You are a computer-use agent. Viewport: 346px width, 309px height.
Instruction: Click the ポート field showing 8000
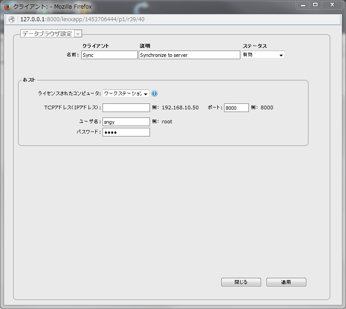click(x=236, y=108)
